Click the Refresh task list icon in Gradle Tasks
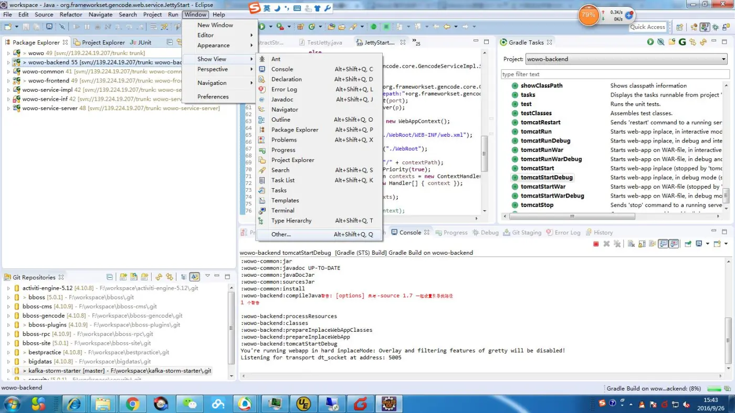The image size is (735, 413). 703,42
